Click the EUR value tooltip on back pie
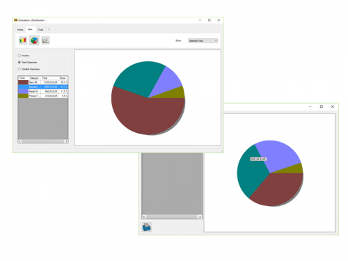 click(258, 159)
